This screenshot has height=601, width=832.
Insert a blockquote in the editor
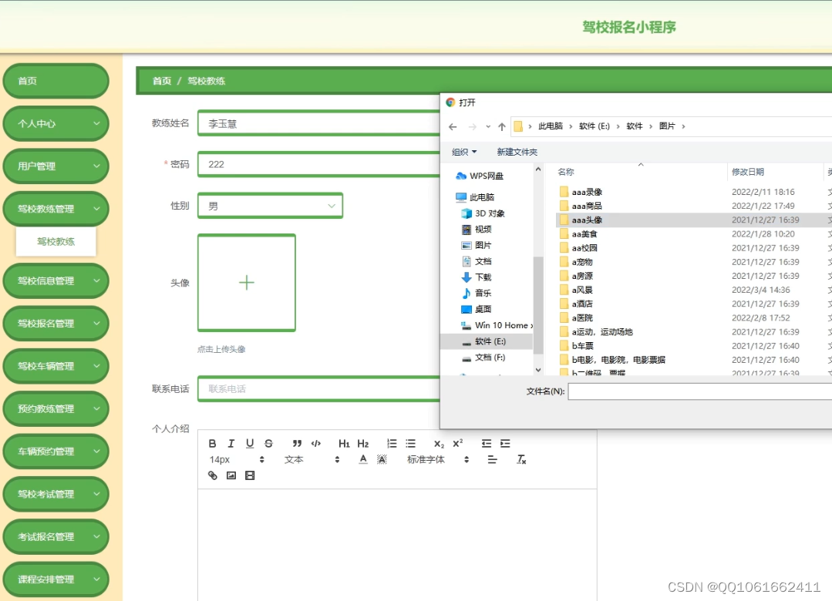coord(297,443)
